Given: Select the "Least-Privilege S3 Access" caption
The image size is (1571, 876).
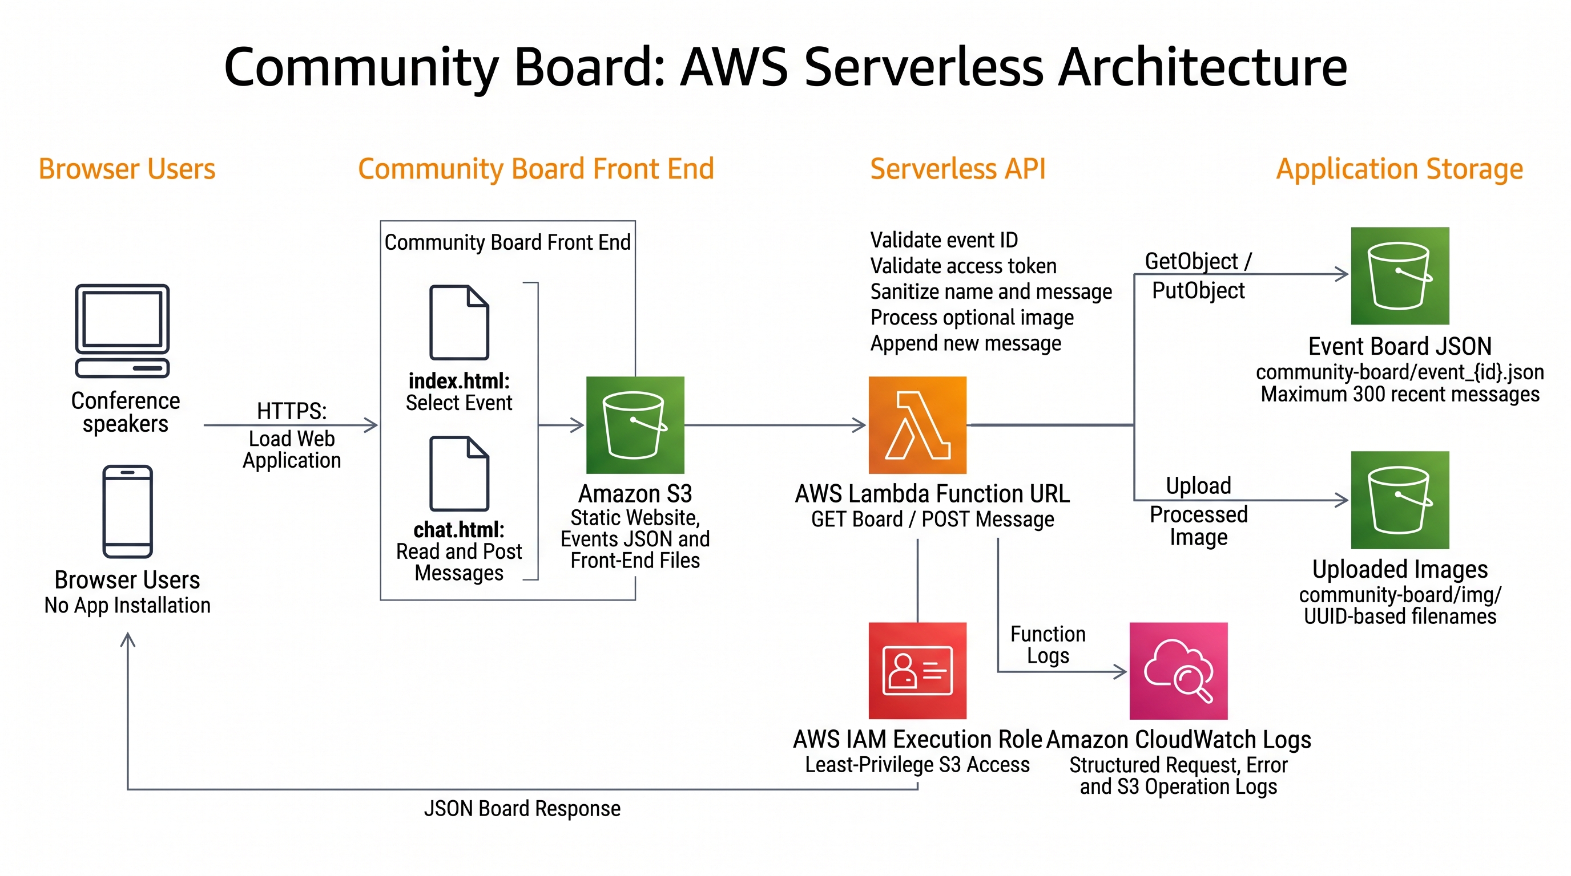Looking at the screenshot, I should (x=917, y=765).
